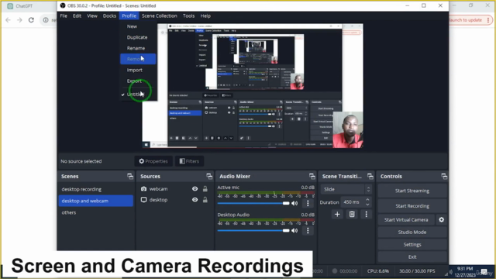This screenshot has width=496, height=279.
Task: Click Start Recording button
Action: tap(412, 206)
